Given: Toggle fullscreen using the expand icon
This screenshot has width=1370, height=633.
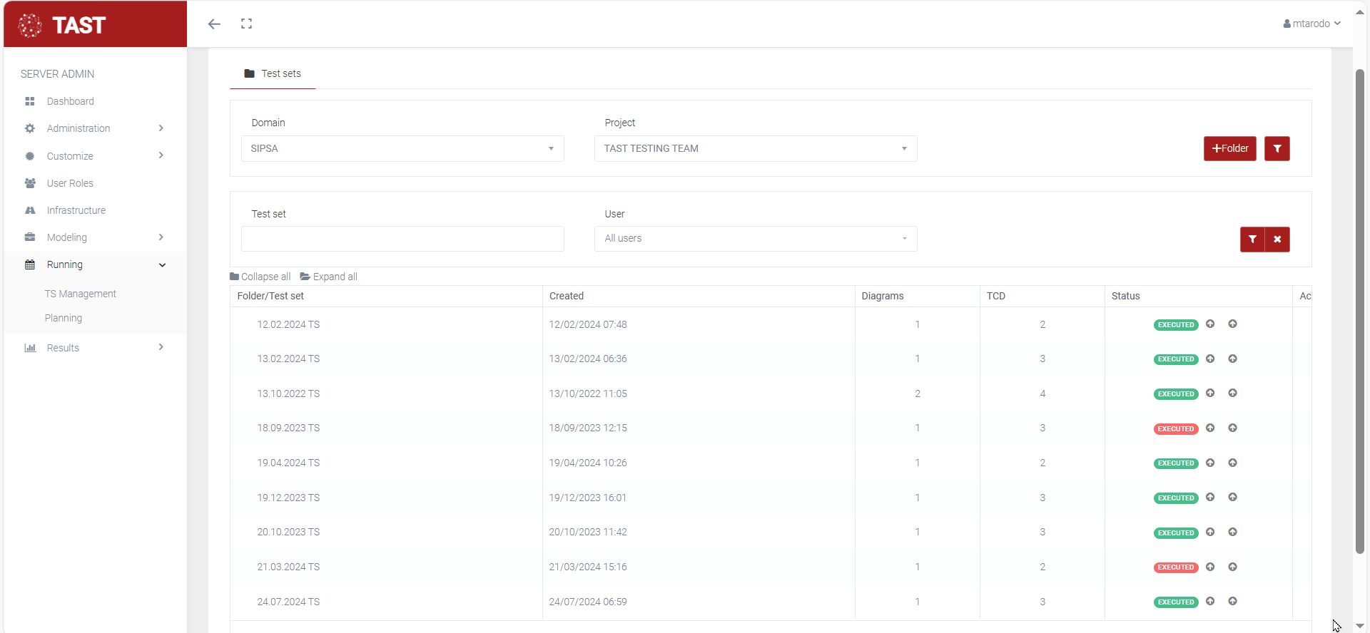Looking at the screenshot, I should click(246, 24).
